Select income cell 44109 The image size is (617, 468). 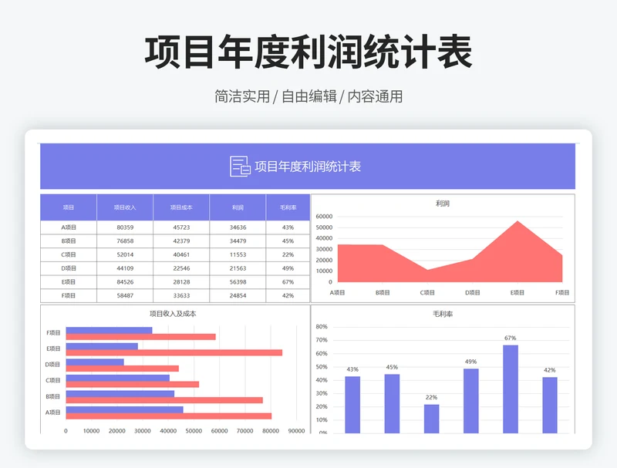tap(125, 268)
